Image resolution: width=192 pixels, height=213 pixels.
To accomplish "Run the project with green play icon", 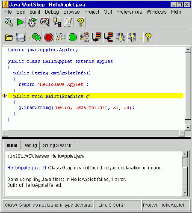I will coord(21,22).
